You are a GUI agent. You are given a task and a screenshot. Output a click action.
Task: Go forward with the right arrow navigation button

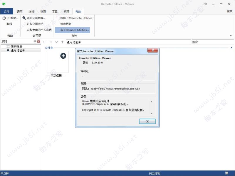(x=51, y=42)
